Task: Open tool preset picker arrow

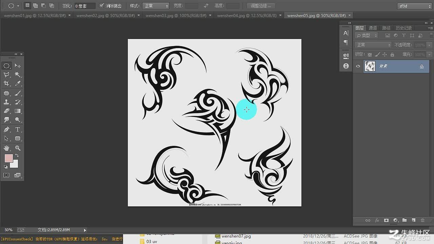Action: (x=18, y=6)
